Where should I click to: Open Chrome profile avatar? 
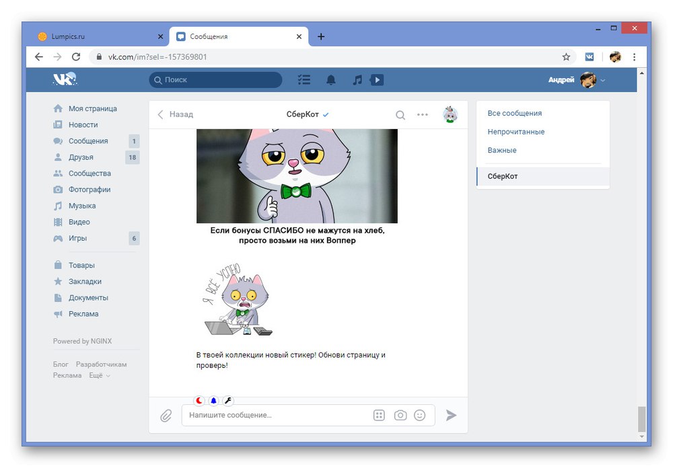pos(615,56)
